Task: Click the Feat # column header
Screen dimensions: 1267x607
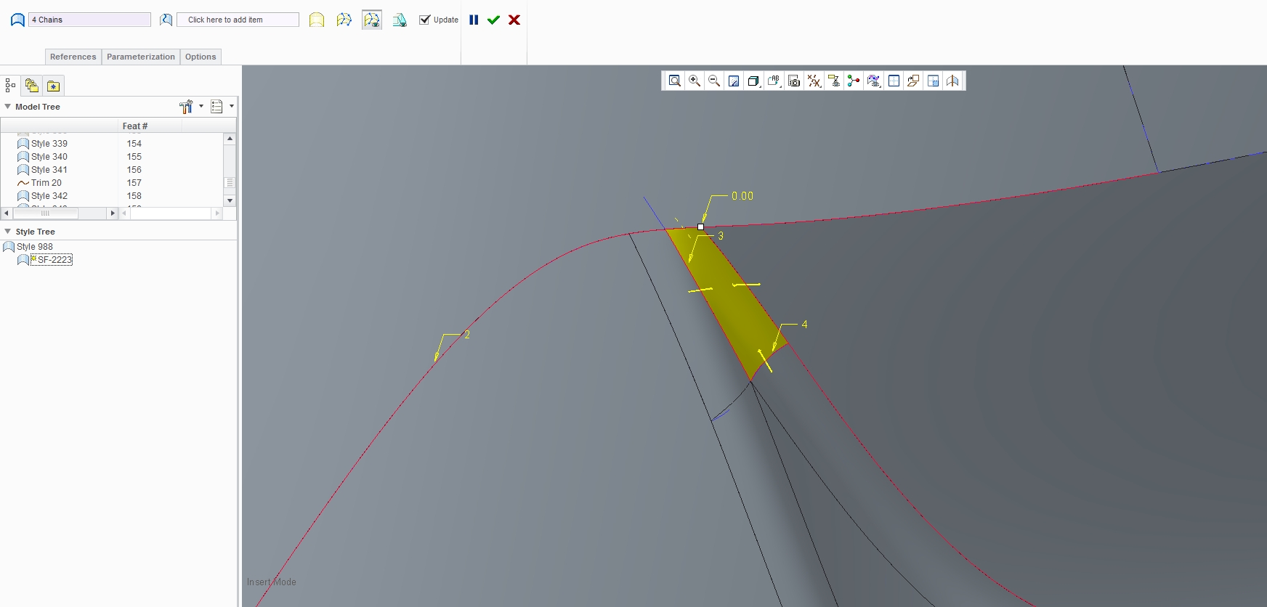Action: pyautogui.click(x=135, y=126)
